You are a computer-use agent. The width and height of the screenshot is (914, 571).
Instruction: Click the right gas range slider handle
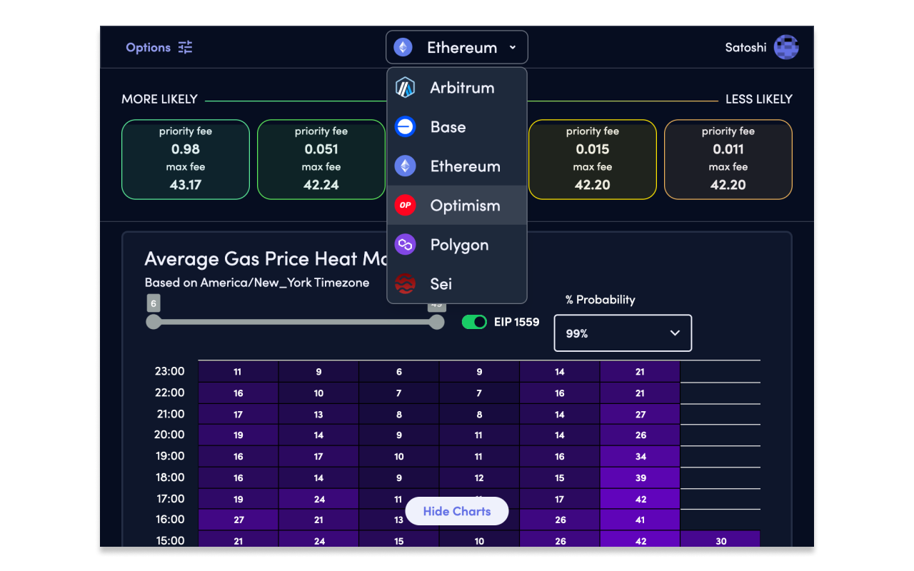436,322
